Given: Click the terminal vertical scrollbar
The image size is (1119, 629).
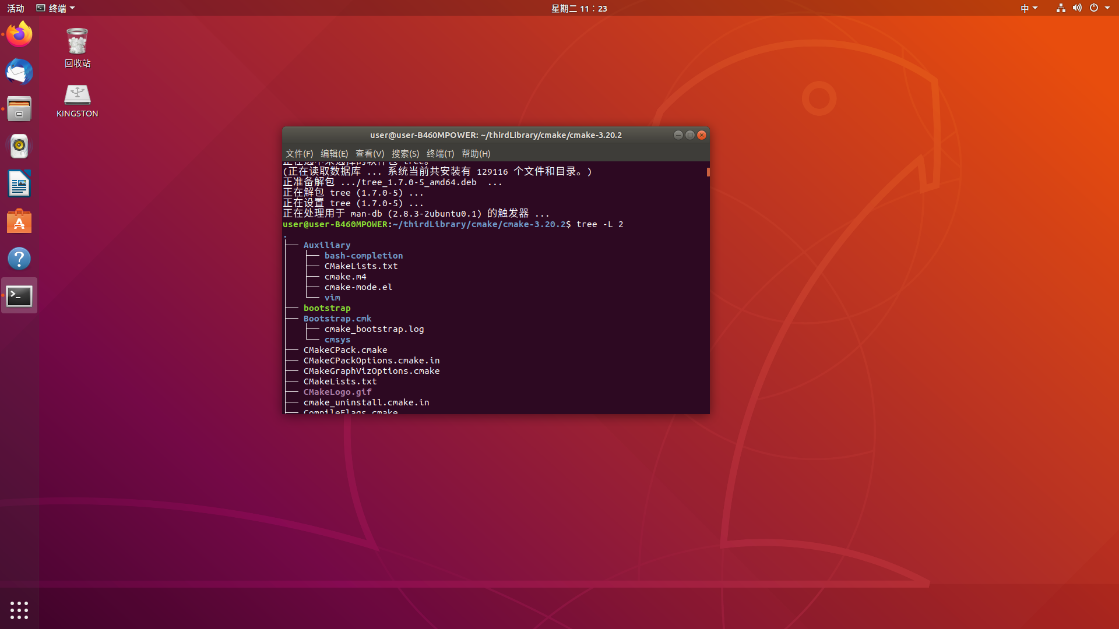Looking at the screenshot, I should (708, 172).
